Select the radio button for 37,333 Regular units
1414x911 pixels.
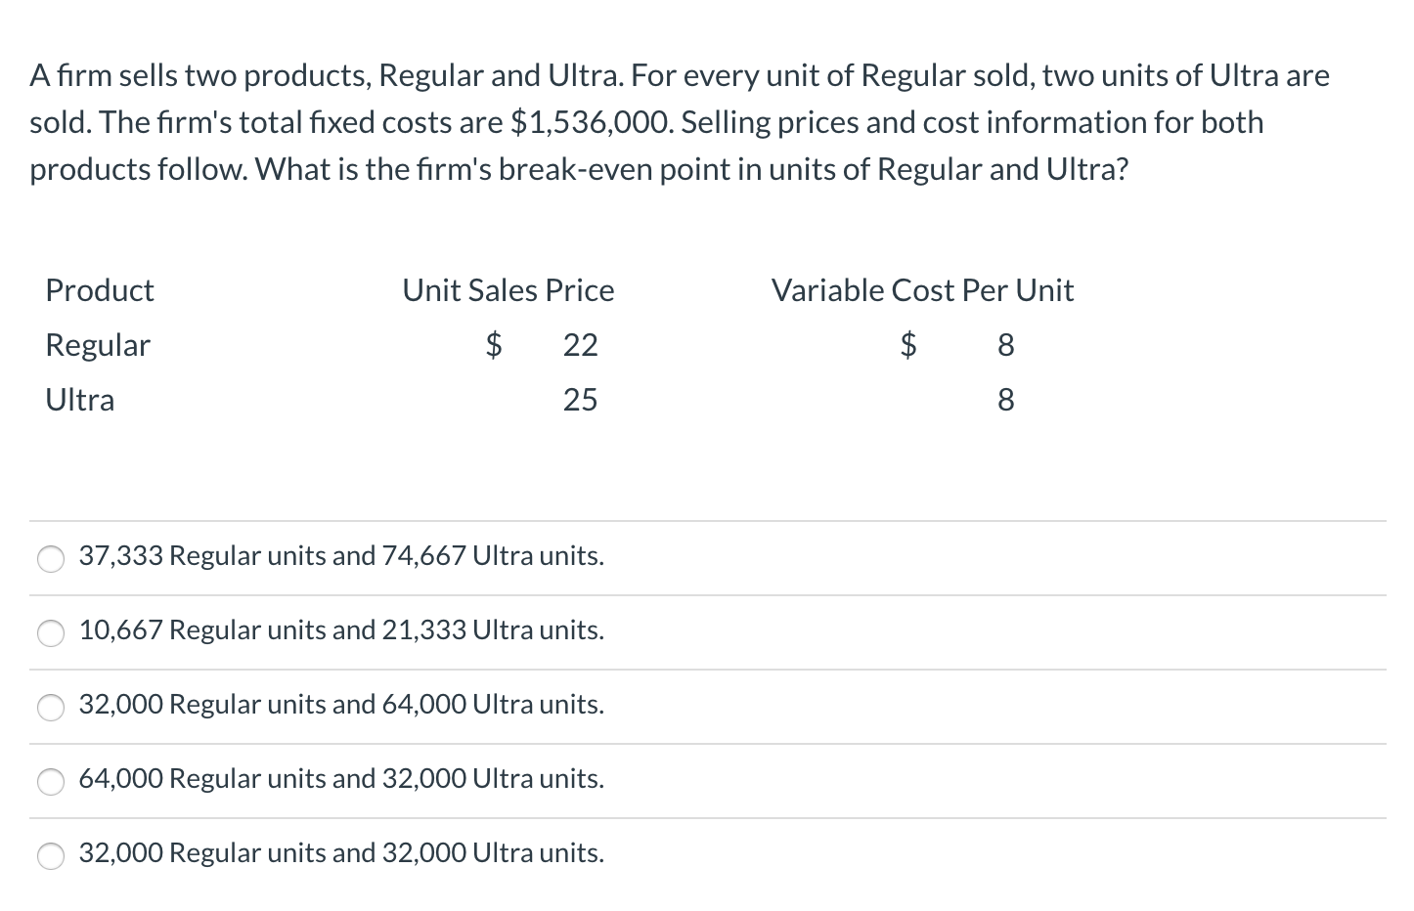(51, 558)
